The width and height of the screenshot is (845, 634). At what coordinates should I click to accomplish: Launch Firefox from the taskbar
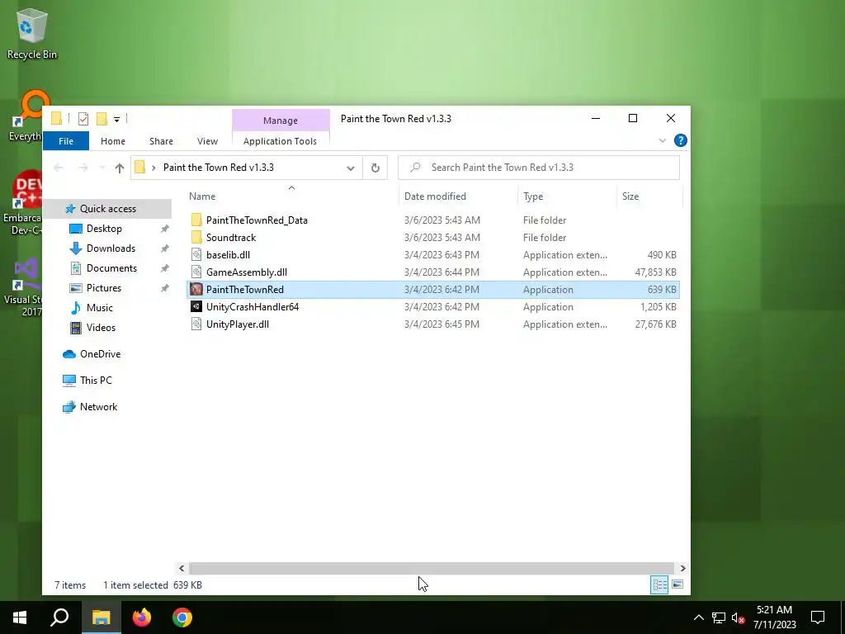(x=142, y=617)
